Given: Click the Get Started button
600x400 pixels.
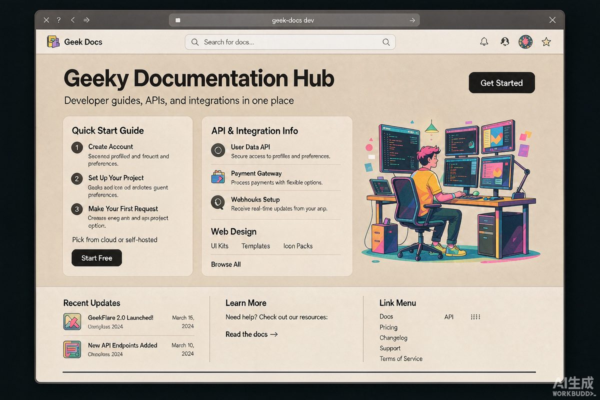Looking at the screenshot, I should point(502,83).
